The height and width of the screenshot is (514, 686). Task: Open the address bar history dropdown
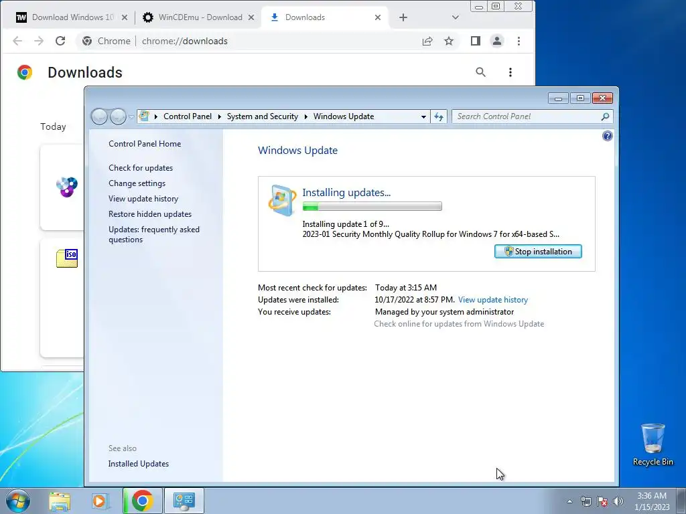423,116
